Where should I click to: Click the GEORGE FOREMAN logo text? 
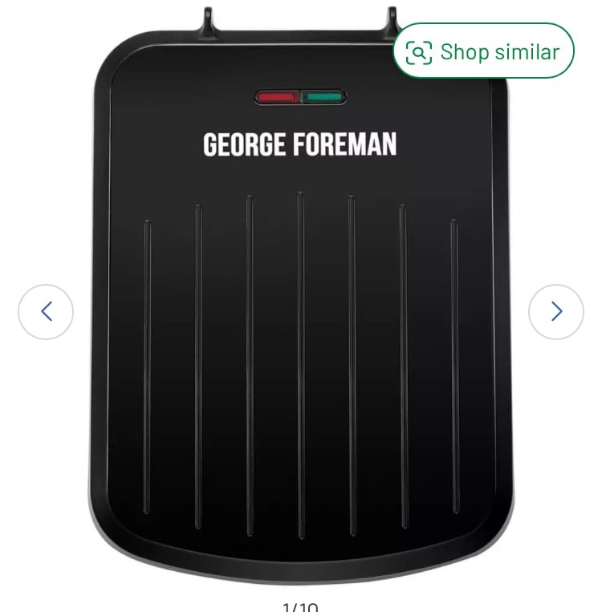click(300, 144)
